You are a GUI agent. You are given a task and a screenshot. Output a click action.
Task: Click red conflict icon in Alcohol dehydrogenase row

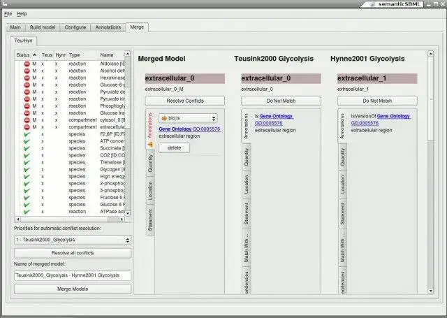(27, 71)
